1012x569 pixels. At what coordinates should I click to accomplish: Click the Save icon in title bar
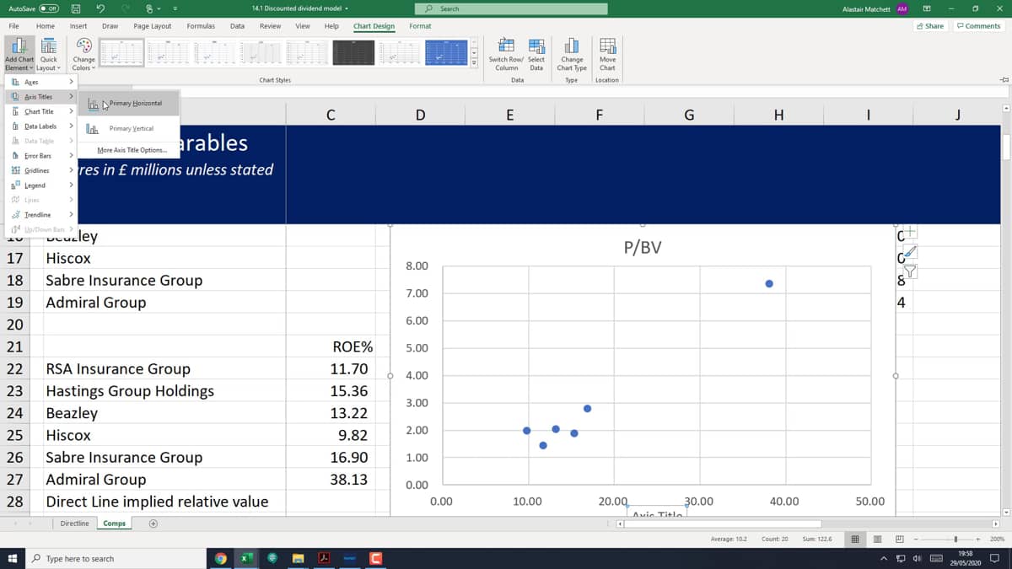coord(76,8)
